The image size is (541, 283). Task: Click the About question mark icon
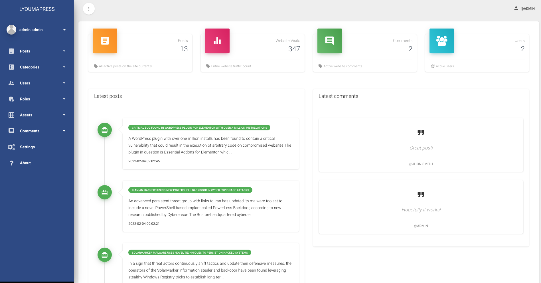point(11,163)
